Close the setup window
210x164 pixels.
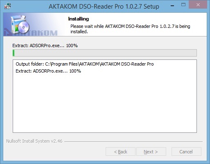point(198,5)
